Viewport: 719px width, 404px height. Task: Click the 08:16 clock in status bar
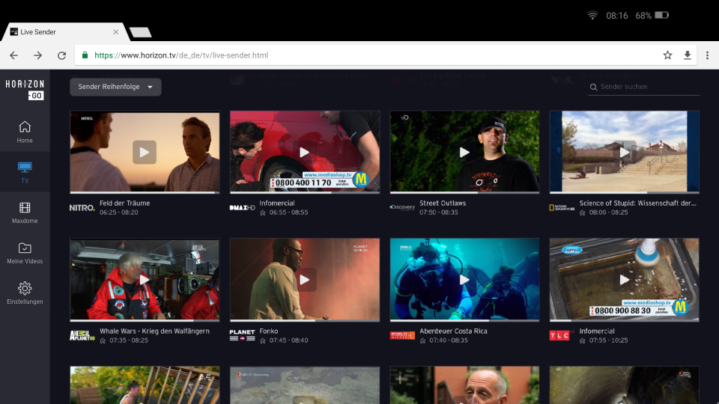616,16
